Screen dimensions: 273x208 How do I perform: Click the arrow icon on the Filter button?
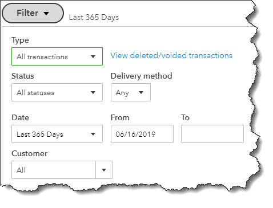[46, 14]
